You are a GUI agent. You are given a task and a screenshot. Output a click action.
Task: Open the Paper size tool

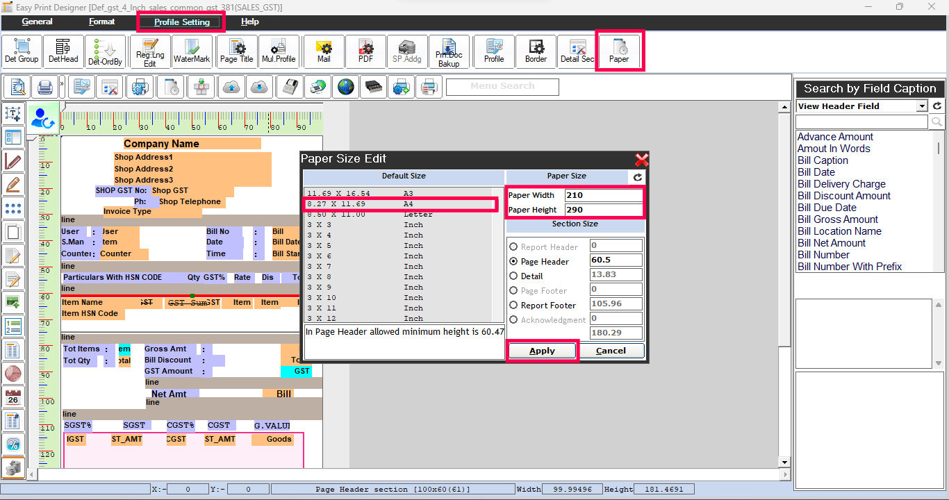619,51
